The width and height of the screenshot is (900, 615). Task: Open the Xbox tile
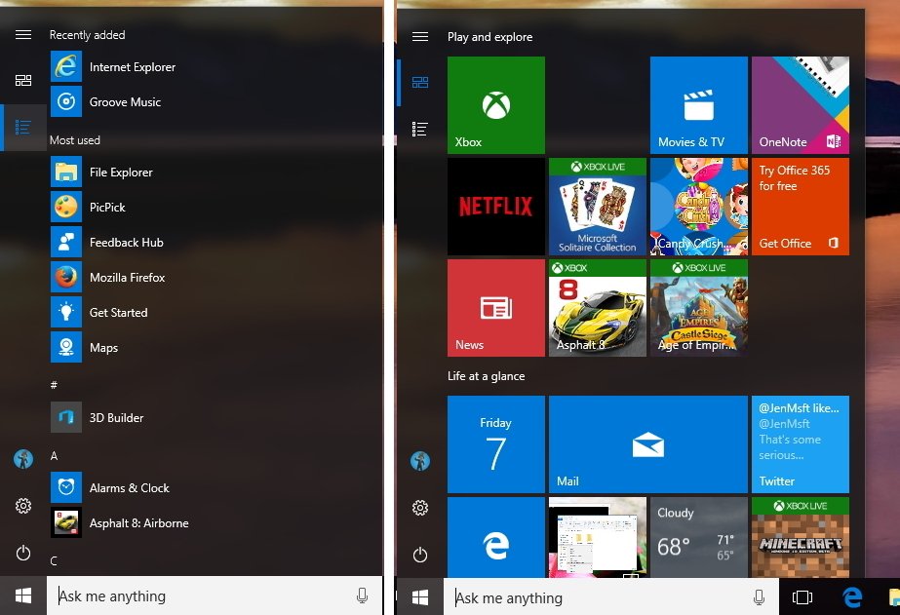click(x=496, y=105)
